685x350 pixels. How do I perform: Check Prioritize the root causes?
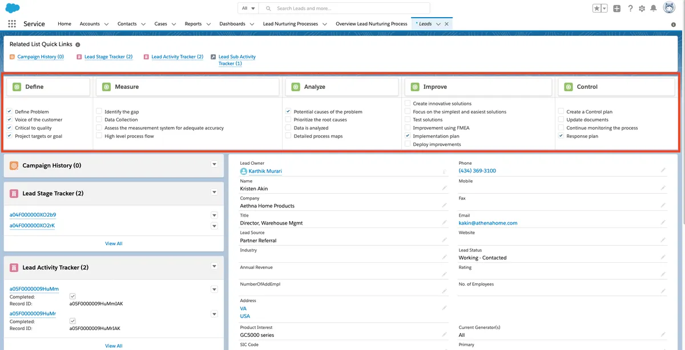pos(289,120)
